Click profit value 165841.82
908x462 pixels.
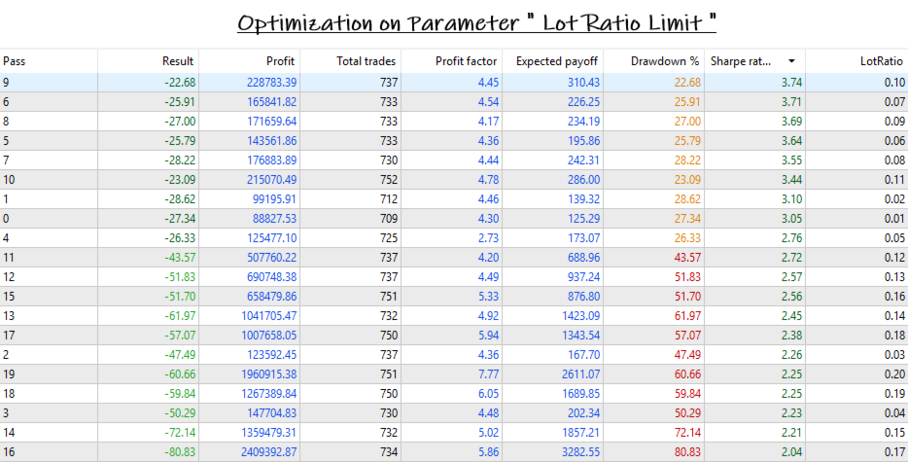pyautogui.click(x=271, y=102)
